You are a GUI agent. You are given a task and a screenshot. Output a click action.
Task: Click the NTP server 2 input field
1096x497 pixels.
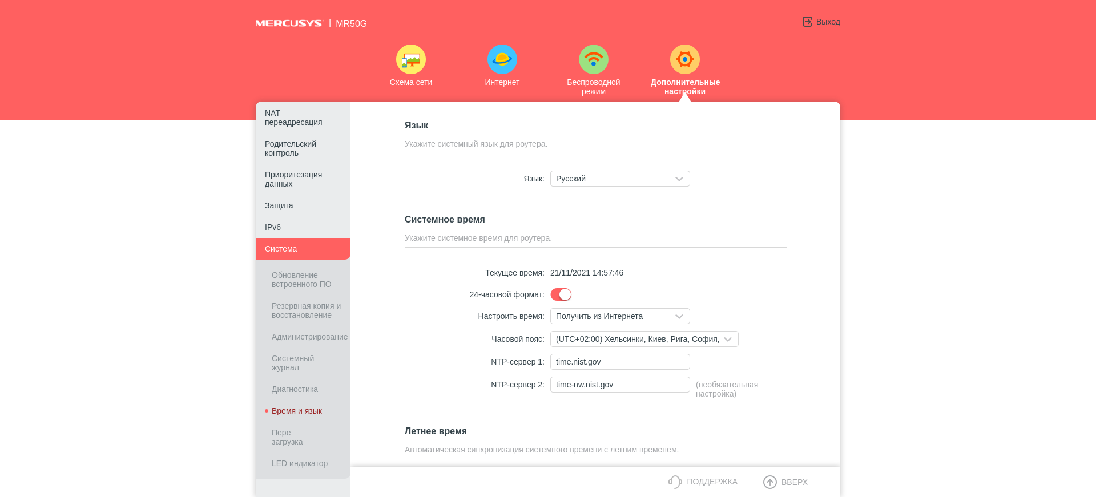(x=620, y=385)
